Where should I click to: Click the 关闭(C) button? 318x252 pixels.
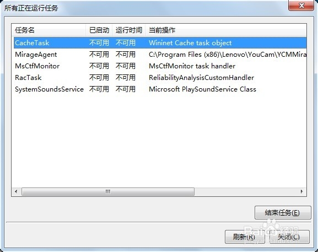(289, 237)
